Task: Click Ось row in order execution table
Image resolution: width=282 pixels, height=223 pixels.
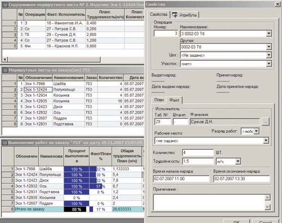Action: click(73, 186)
